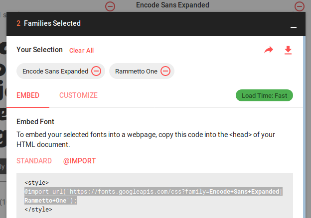This screenshot has width=311, height=218.
Task: Click the opening <style> tag text
Action: tap(37, 182)
